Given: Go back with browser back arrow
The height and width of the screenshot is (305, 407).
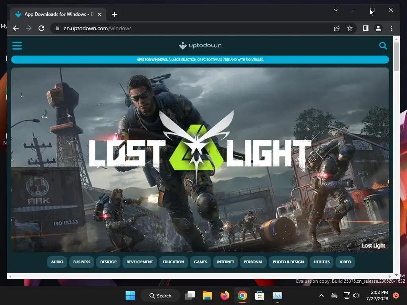Looking at the screenshot, I should [16, 28].
